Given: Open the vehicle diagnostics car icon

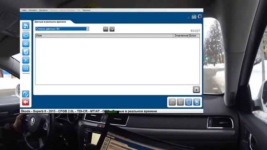Looking at the screenshot, I should [26, 36].
